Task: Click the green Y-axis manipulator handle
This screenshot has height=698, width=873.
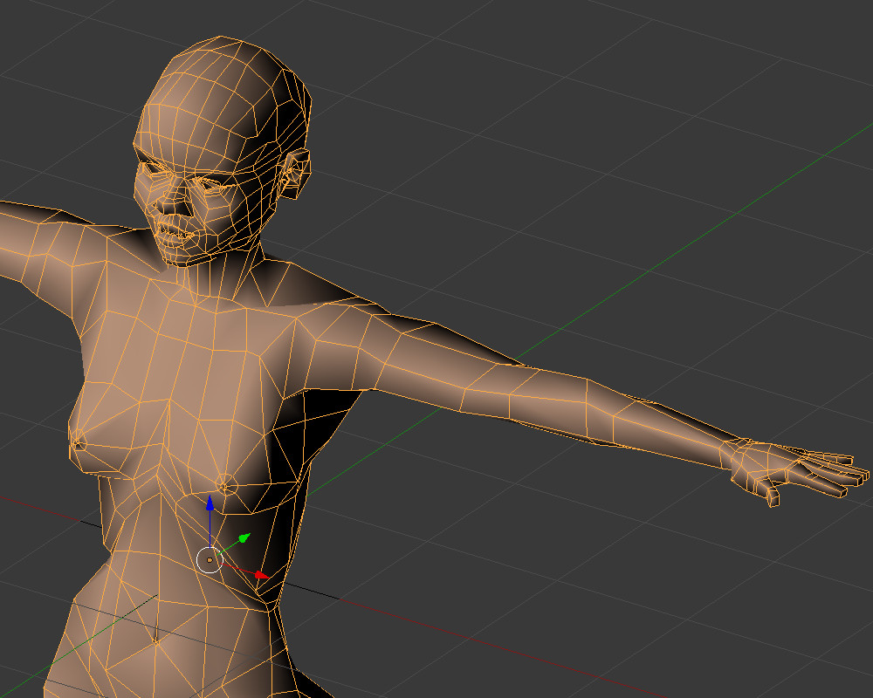Action: coord(245,537)
